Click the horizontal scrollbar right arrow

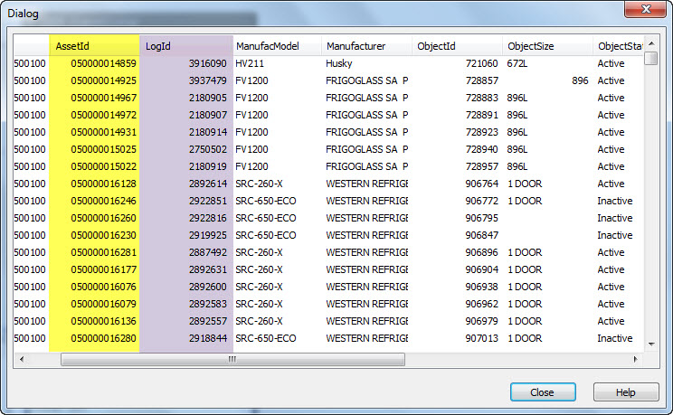pos(636,359)
